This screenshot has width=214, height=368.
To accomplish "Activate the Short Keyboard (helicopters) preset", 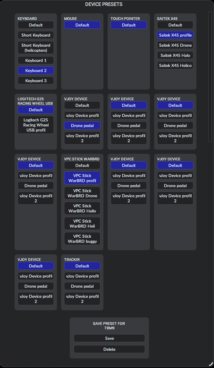I will coord(35,48).
